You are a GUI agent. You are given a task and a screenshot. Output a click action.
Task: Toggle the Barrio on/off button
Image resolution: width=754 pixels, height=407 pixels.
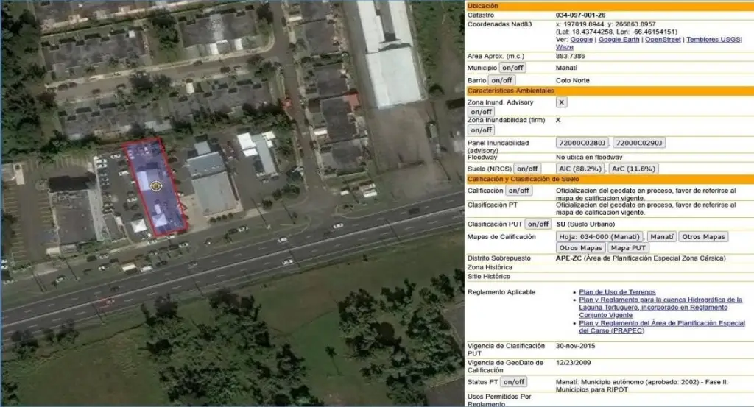pos(501,80)
